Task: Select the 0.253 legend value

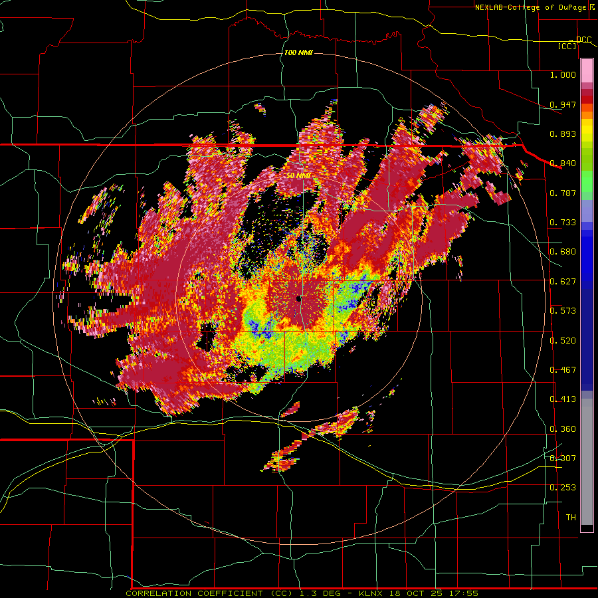Action: pos(563,488)
